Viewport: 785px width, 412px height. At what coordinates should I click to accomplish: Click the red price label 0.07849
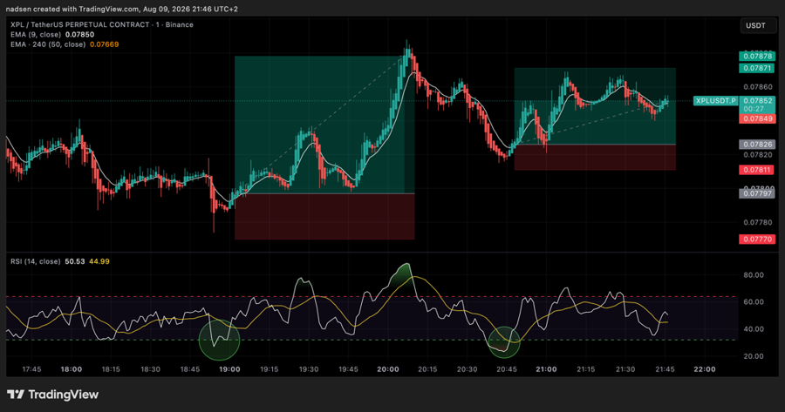pos(757,119)
